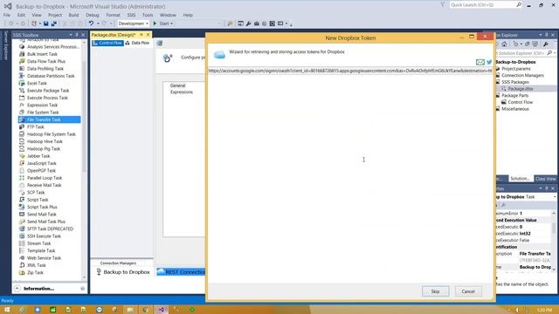559x314 pixels.
Task: Click the FTP Task icon in toolbox
Action: coord(22,126)
